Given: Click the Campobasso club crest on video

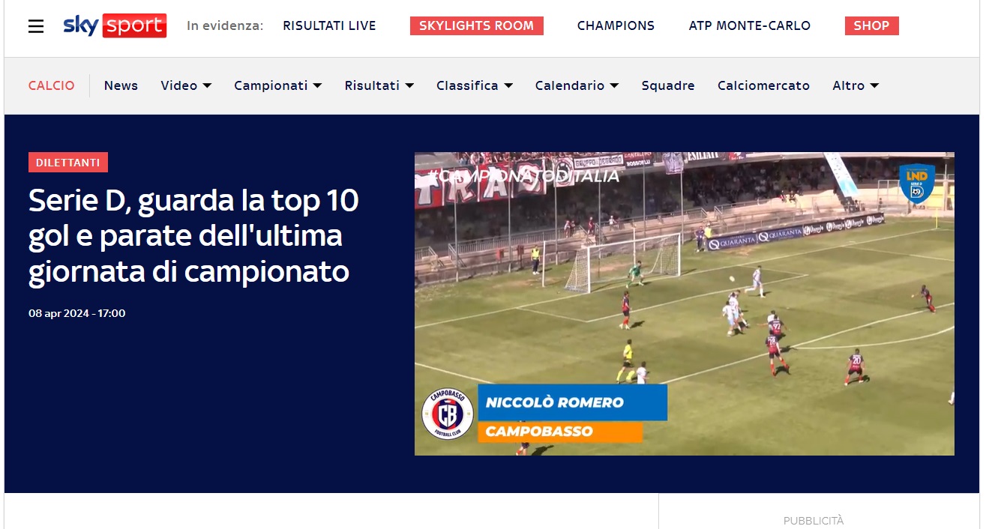Looking at the screenshot, I should (448, 414).
